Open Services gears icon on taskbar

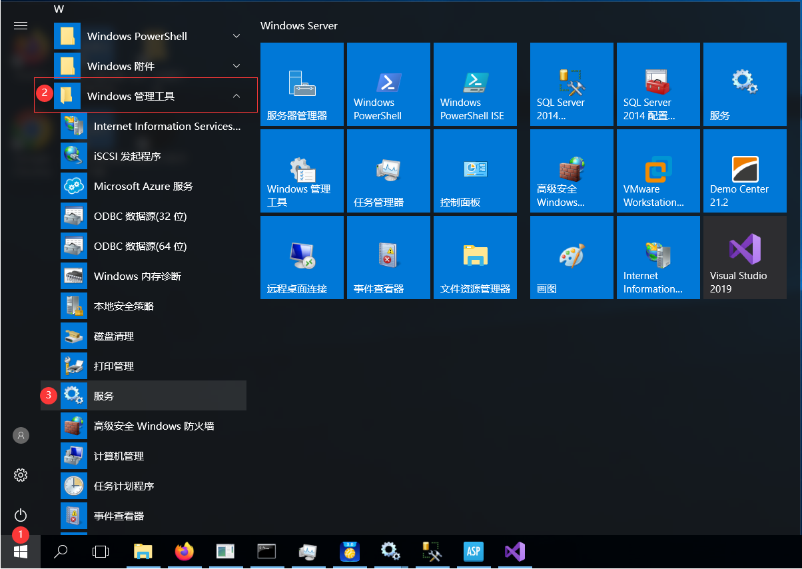(390, 552)
